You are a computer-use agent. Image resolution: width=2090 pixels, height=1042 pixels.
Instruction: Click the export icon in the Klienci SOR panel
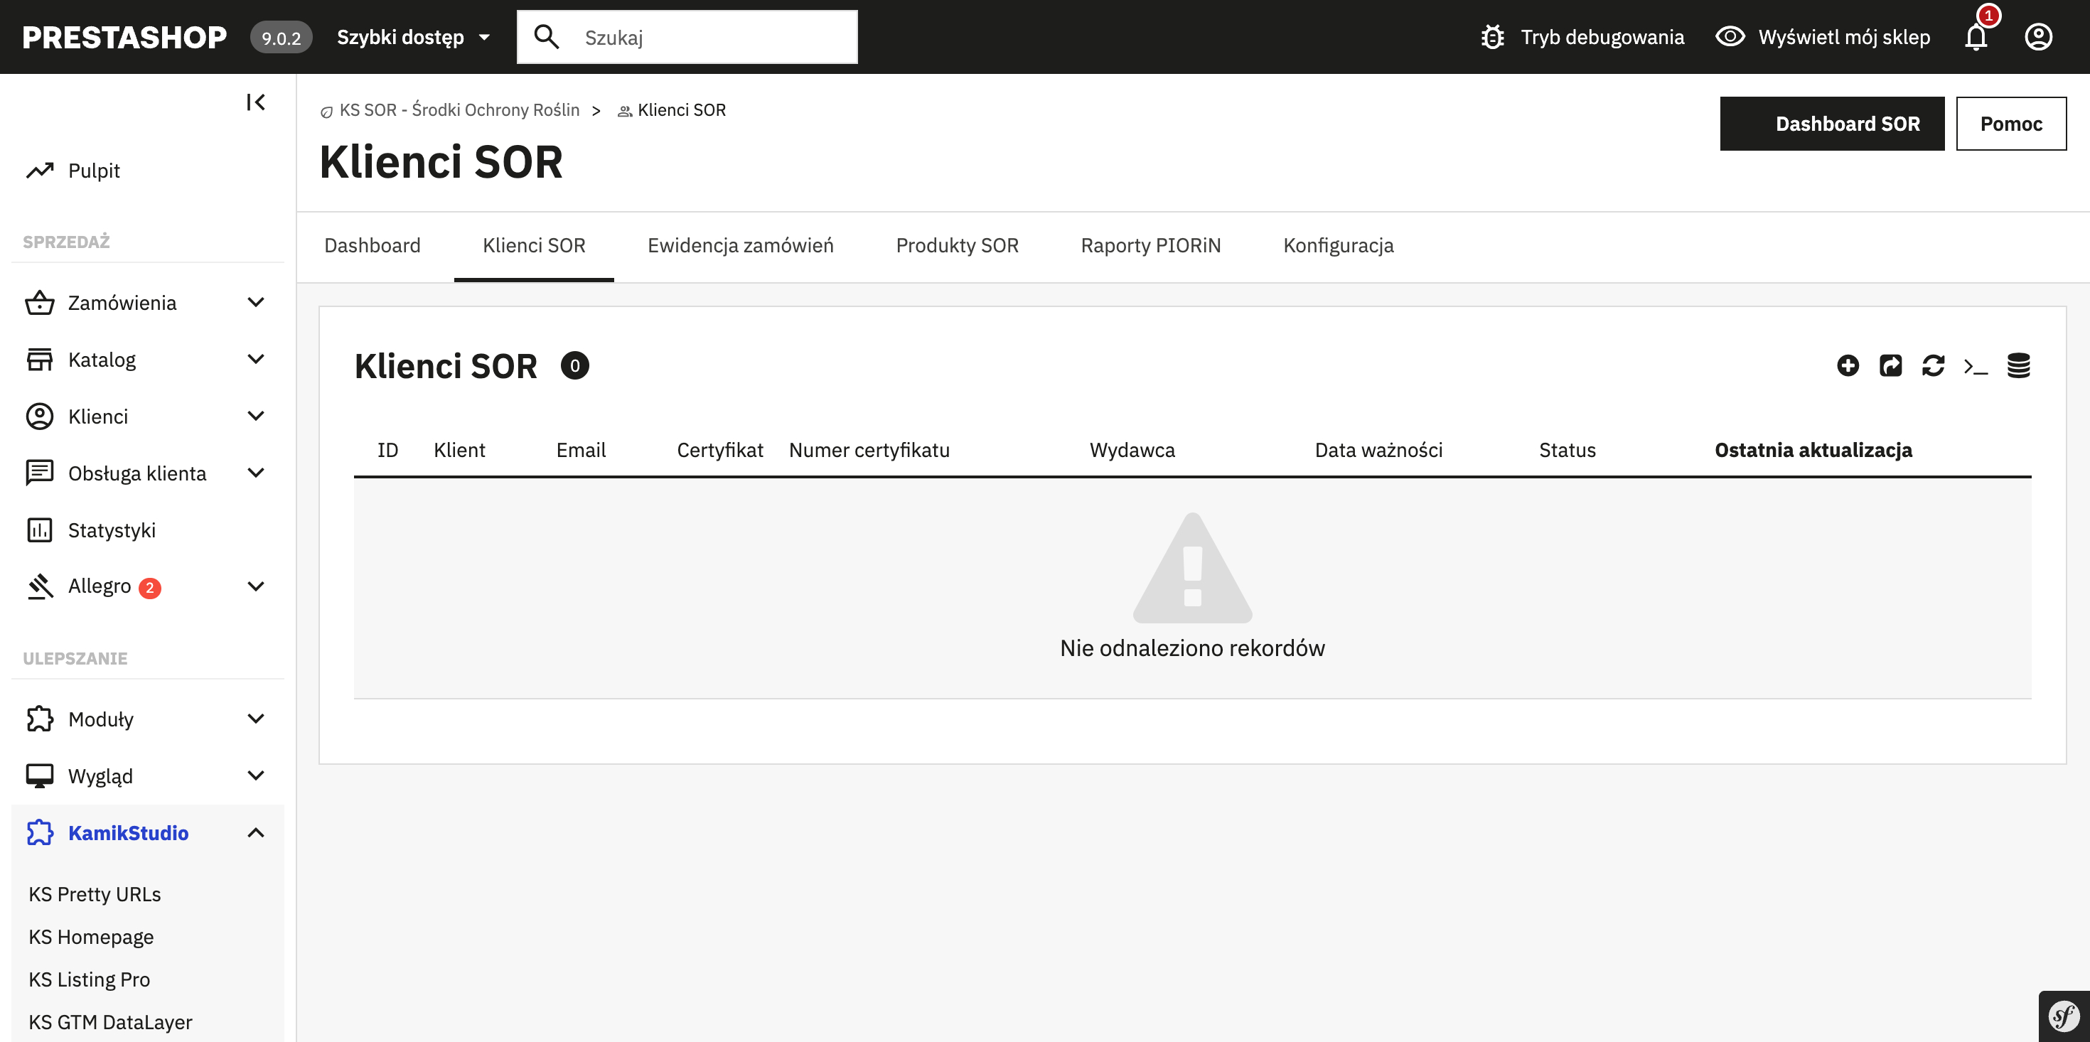click(1890, 366)
